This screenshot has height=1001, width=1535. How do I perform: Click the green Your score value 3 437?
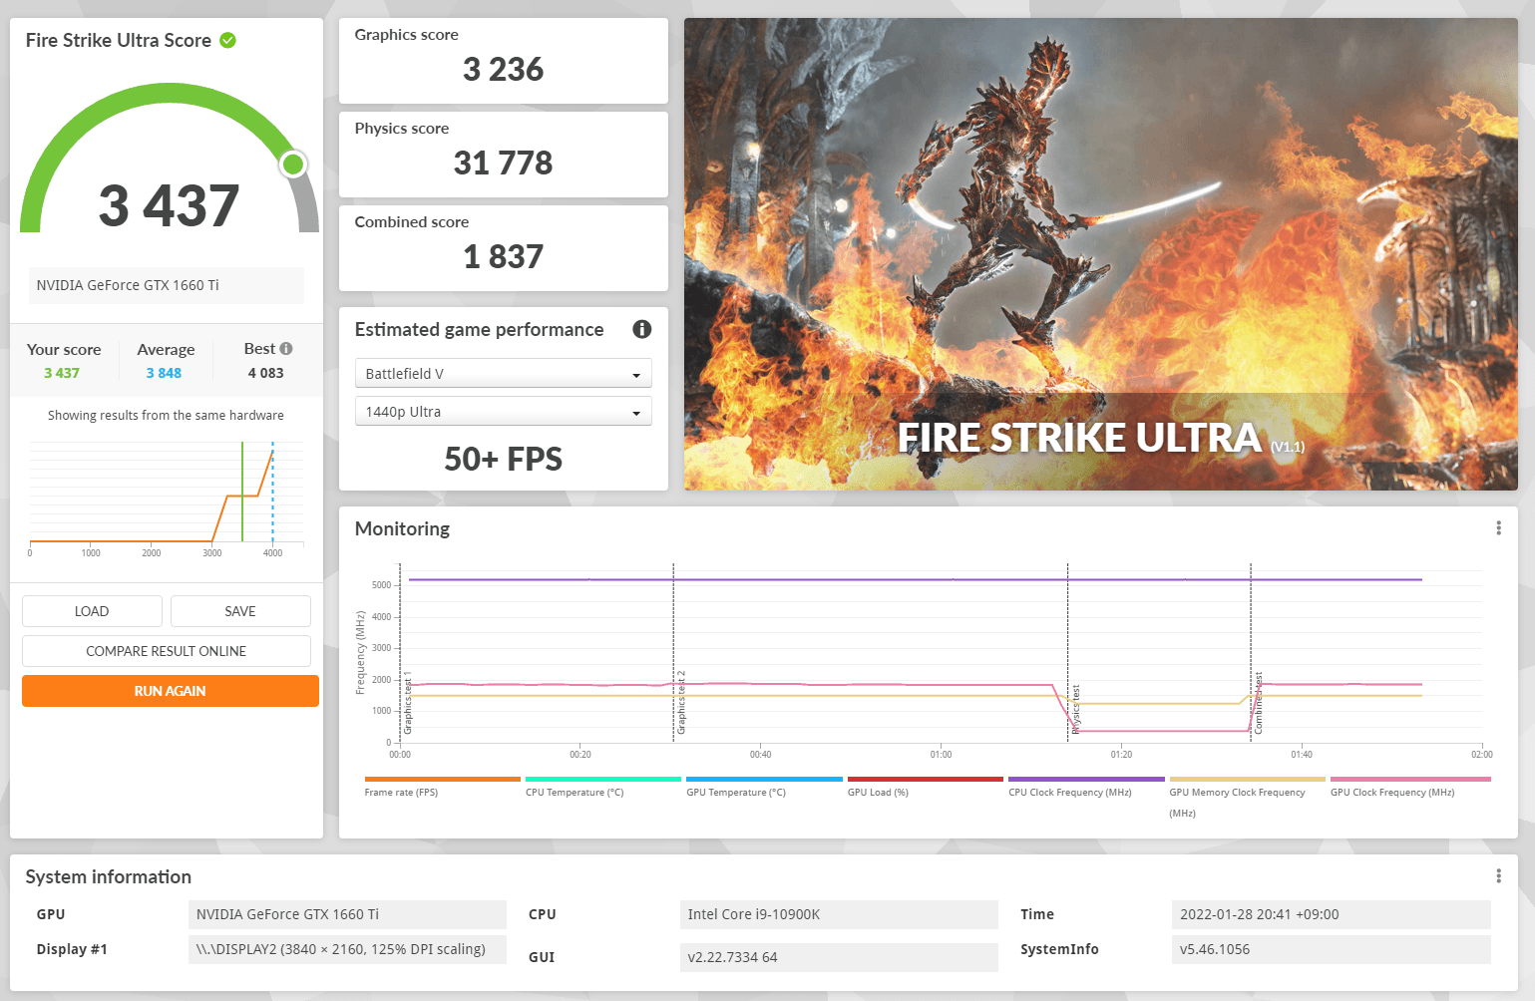tap(62, 373)
